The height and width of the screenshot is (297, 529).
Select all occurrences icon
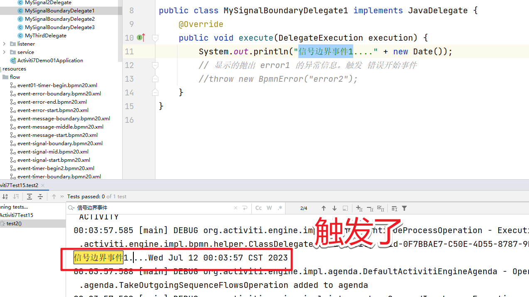tap(380, 208)
